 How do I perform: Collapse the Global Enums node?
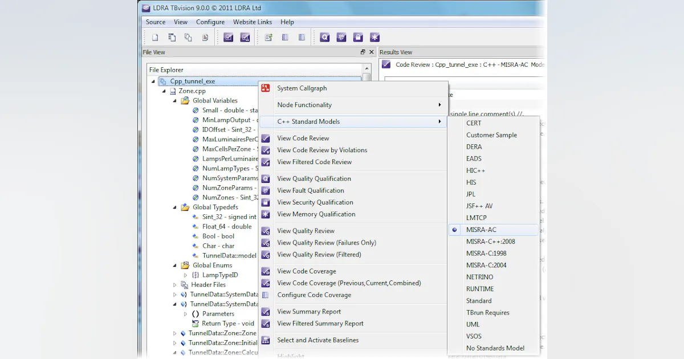[175, 266]
